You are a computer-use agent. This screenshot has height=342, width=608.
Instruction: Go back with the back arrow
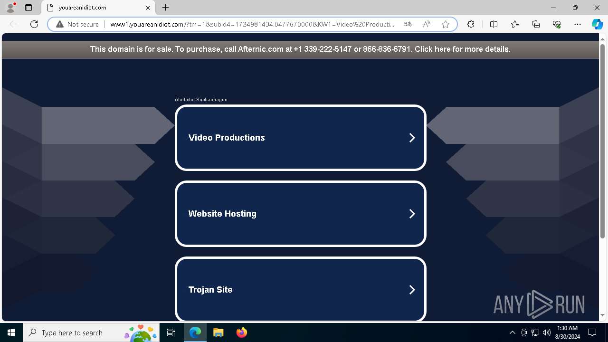point(13,24)
